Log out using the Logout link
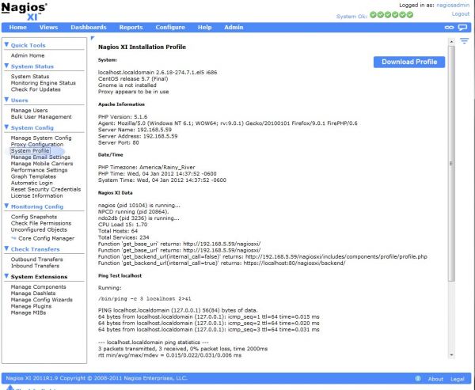The width and height of the screenshot is (475, 390). pos(460,13)
